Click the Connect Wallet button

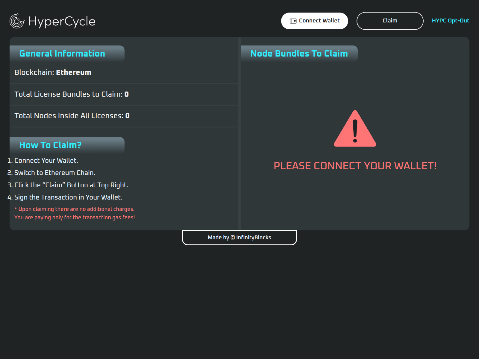coord(315,21)
